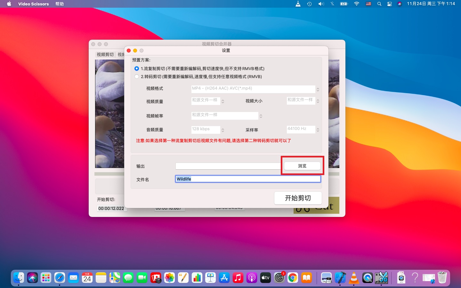Viewport: 461px width, 288px height.
Task: Open Video Scissors from the dock
Action: 381,278
